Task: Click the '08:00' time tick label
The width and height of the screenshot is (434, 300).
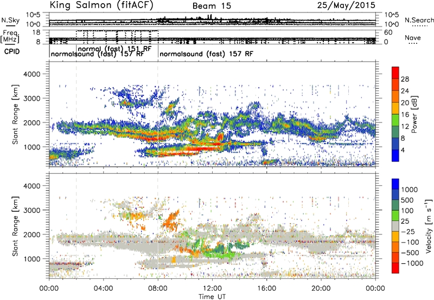Action: click(x=158, y=289)
